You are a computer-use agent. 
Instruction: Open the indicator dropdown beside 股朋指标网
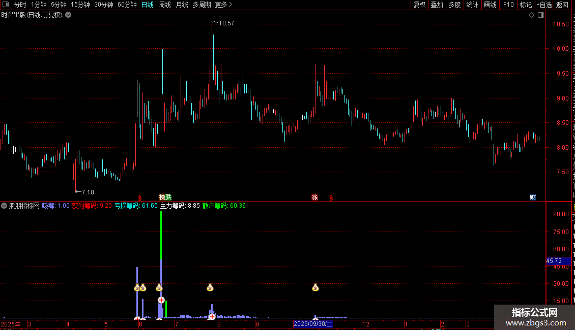click(4, 206)
